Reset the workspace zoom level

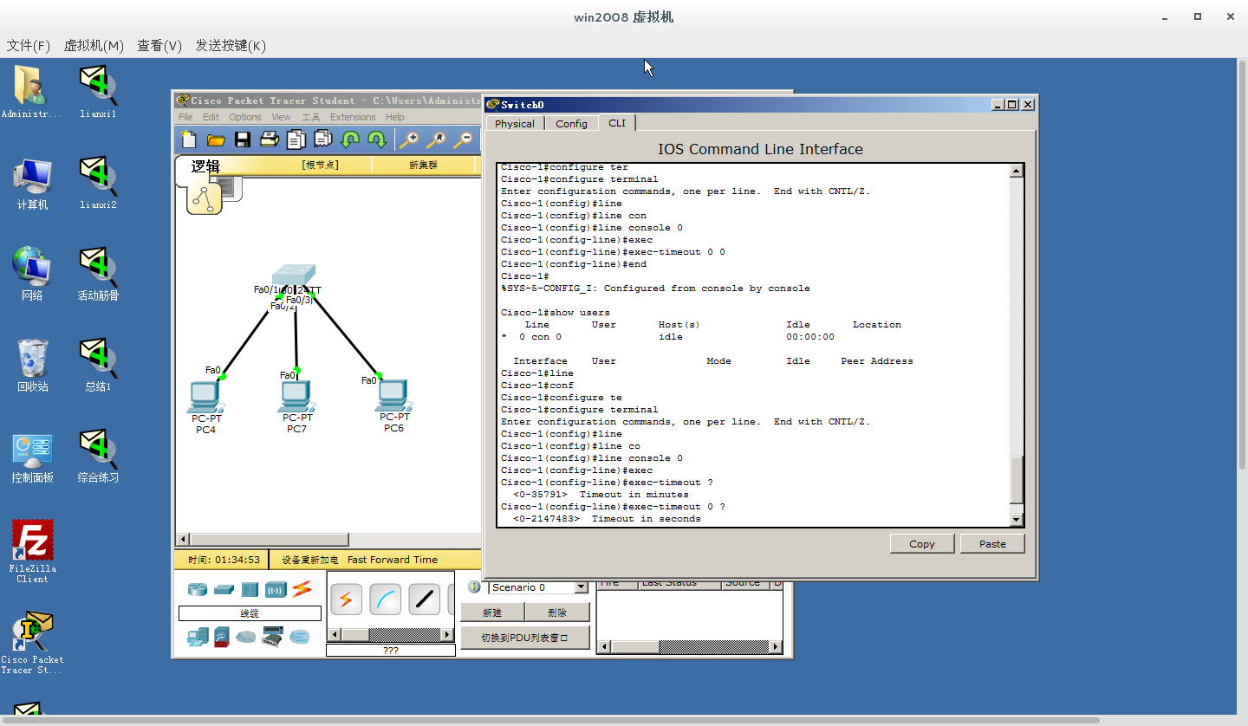pos(438,139)
